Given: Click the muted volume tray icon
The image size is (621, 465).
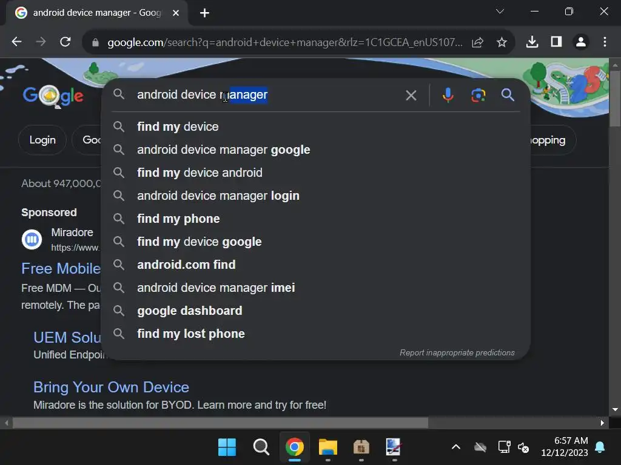Looking at the screenshot, I should (523, 448).
